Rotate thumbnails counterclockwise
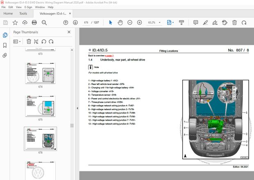Screen dimensions: 254x180 [x=44, y=42]
